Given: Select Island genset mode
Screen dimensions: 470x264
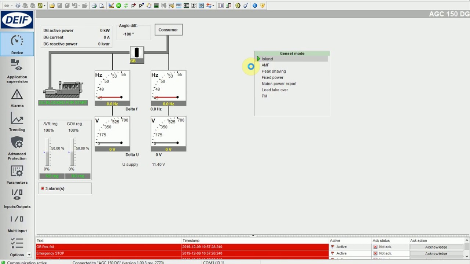Looking at the screenshot, I should point(267,59).
